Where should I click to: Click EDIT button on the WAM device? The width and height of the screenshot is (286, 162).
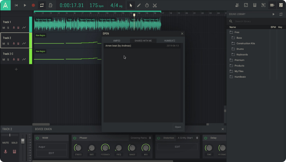click(52, 153)
